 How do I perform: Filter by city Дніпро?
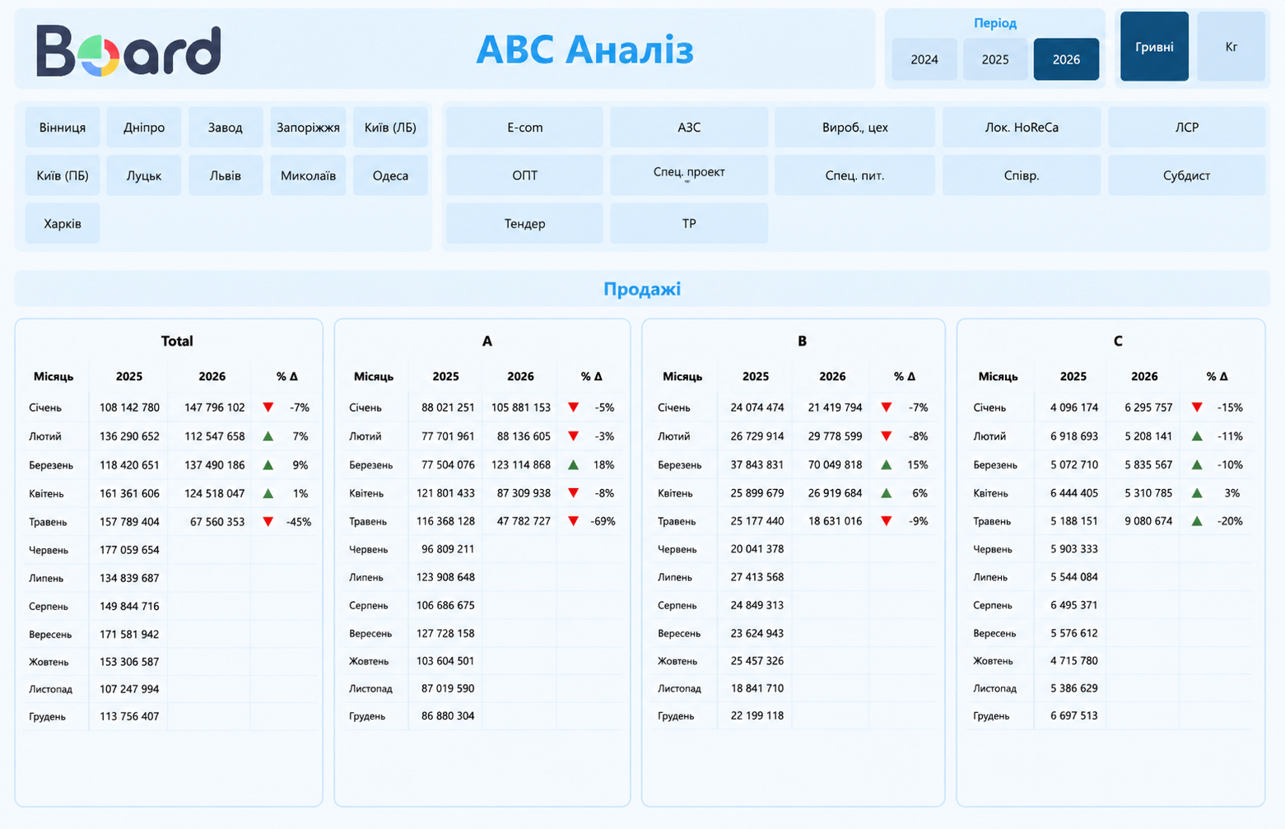pyautogui.click(x=144, y=128)
